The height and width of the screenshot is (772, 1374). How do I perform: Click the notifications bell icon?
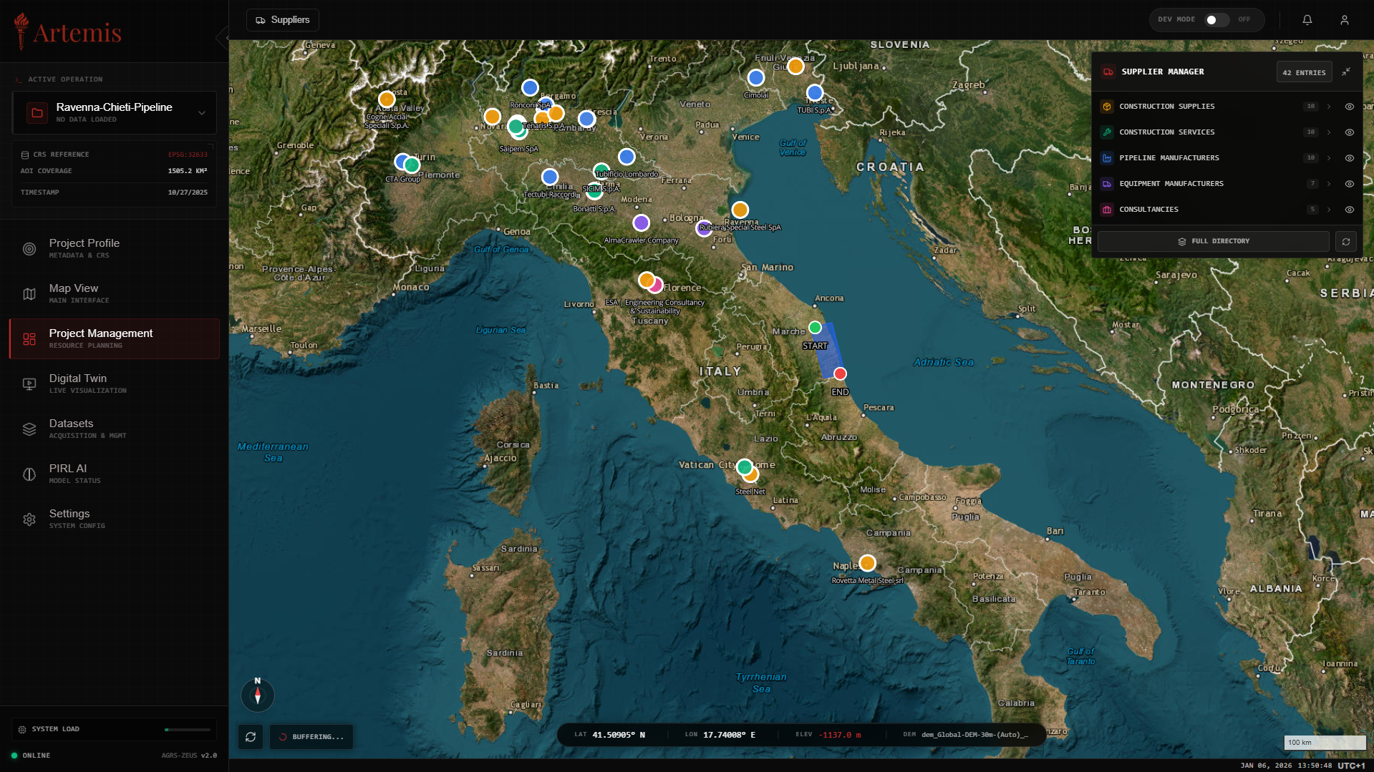click(x=1307, y=20)
